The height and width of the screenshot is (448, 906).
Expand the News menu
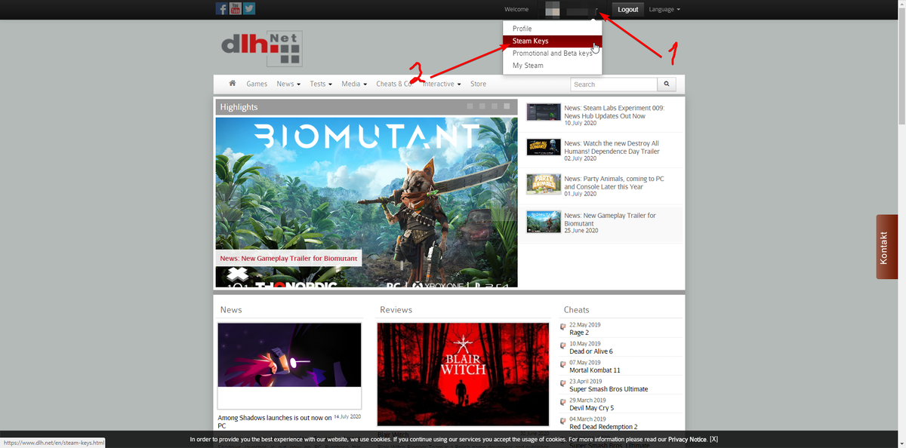pos(288,84)
